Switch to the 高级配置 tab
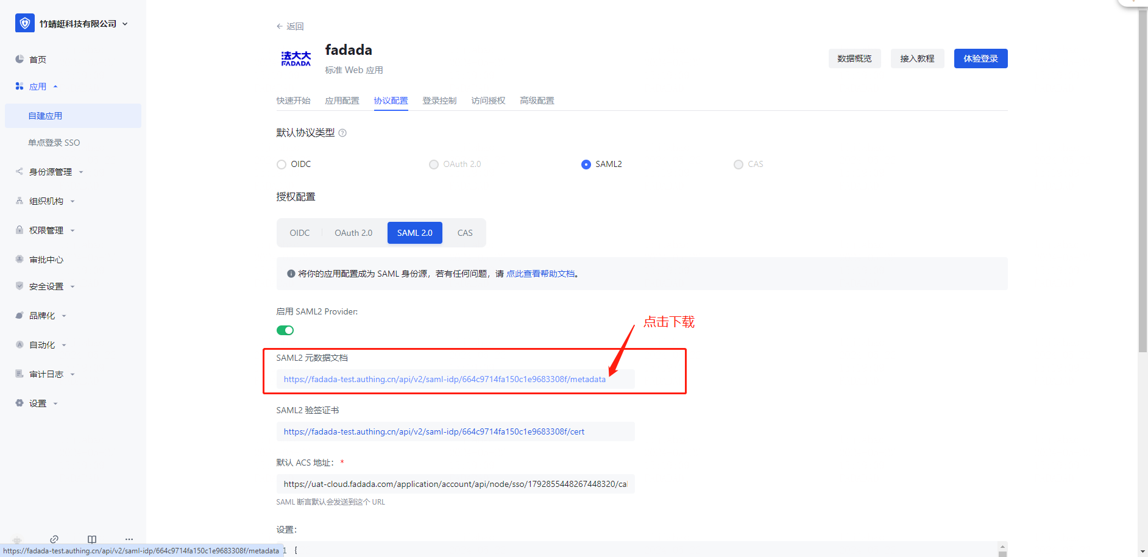This screenshot has width=1148, height=557. 537,101
